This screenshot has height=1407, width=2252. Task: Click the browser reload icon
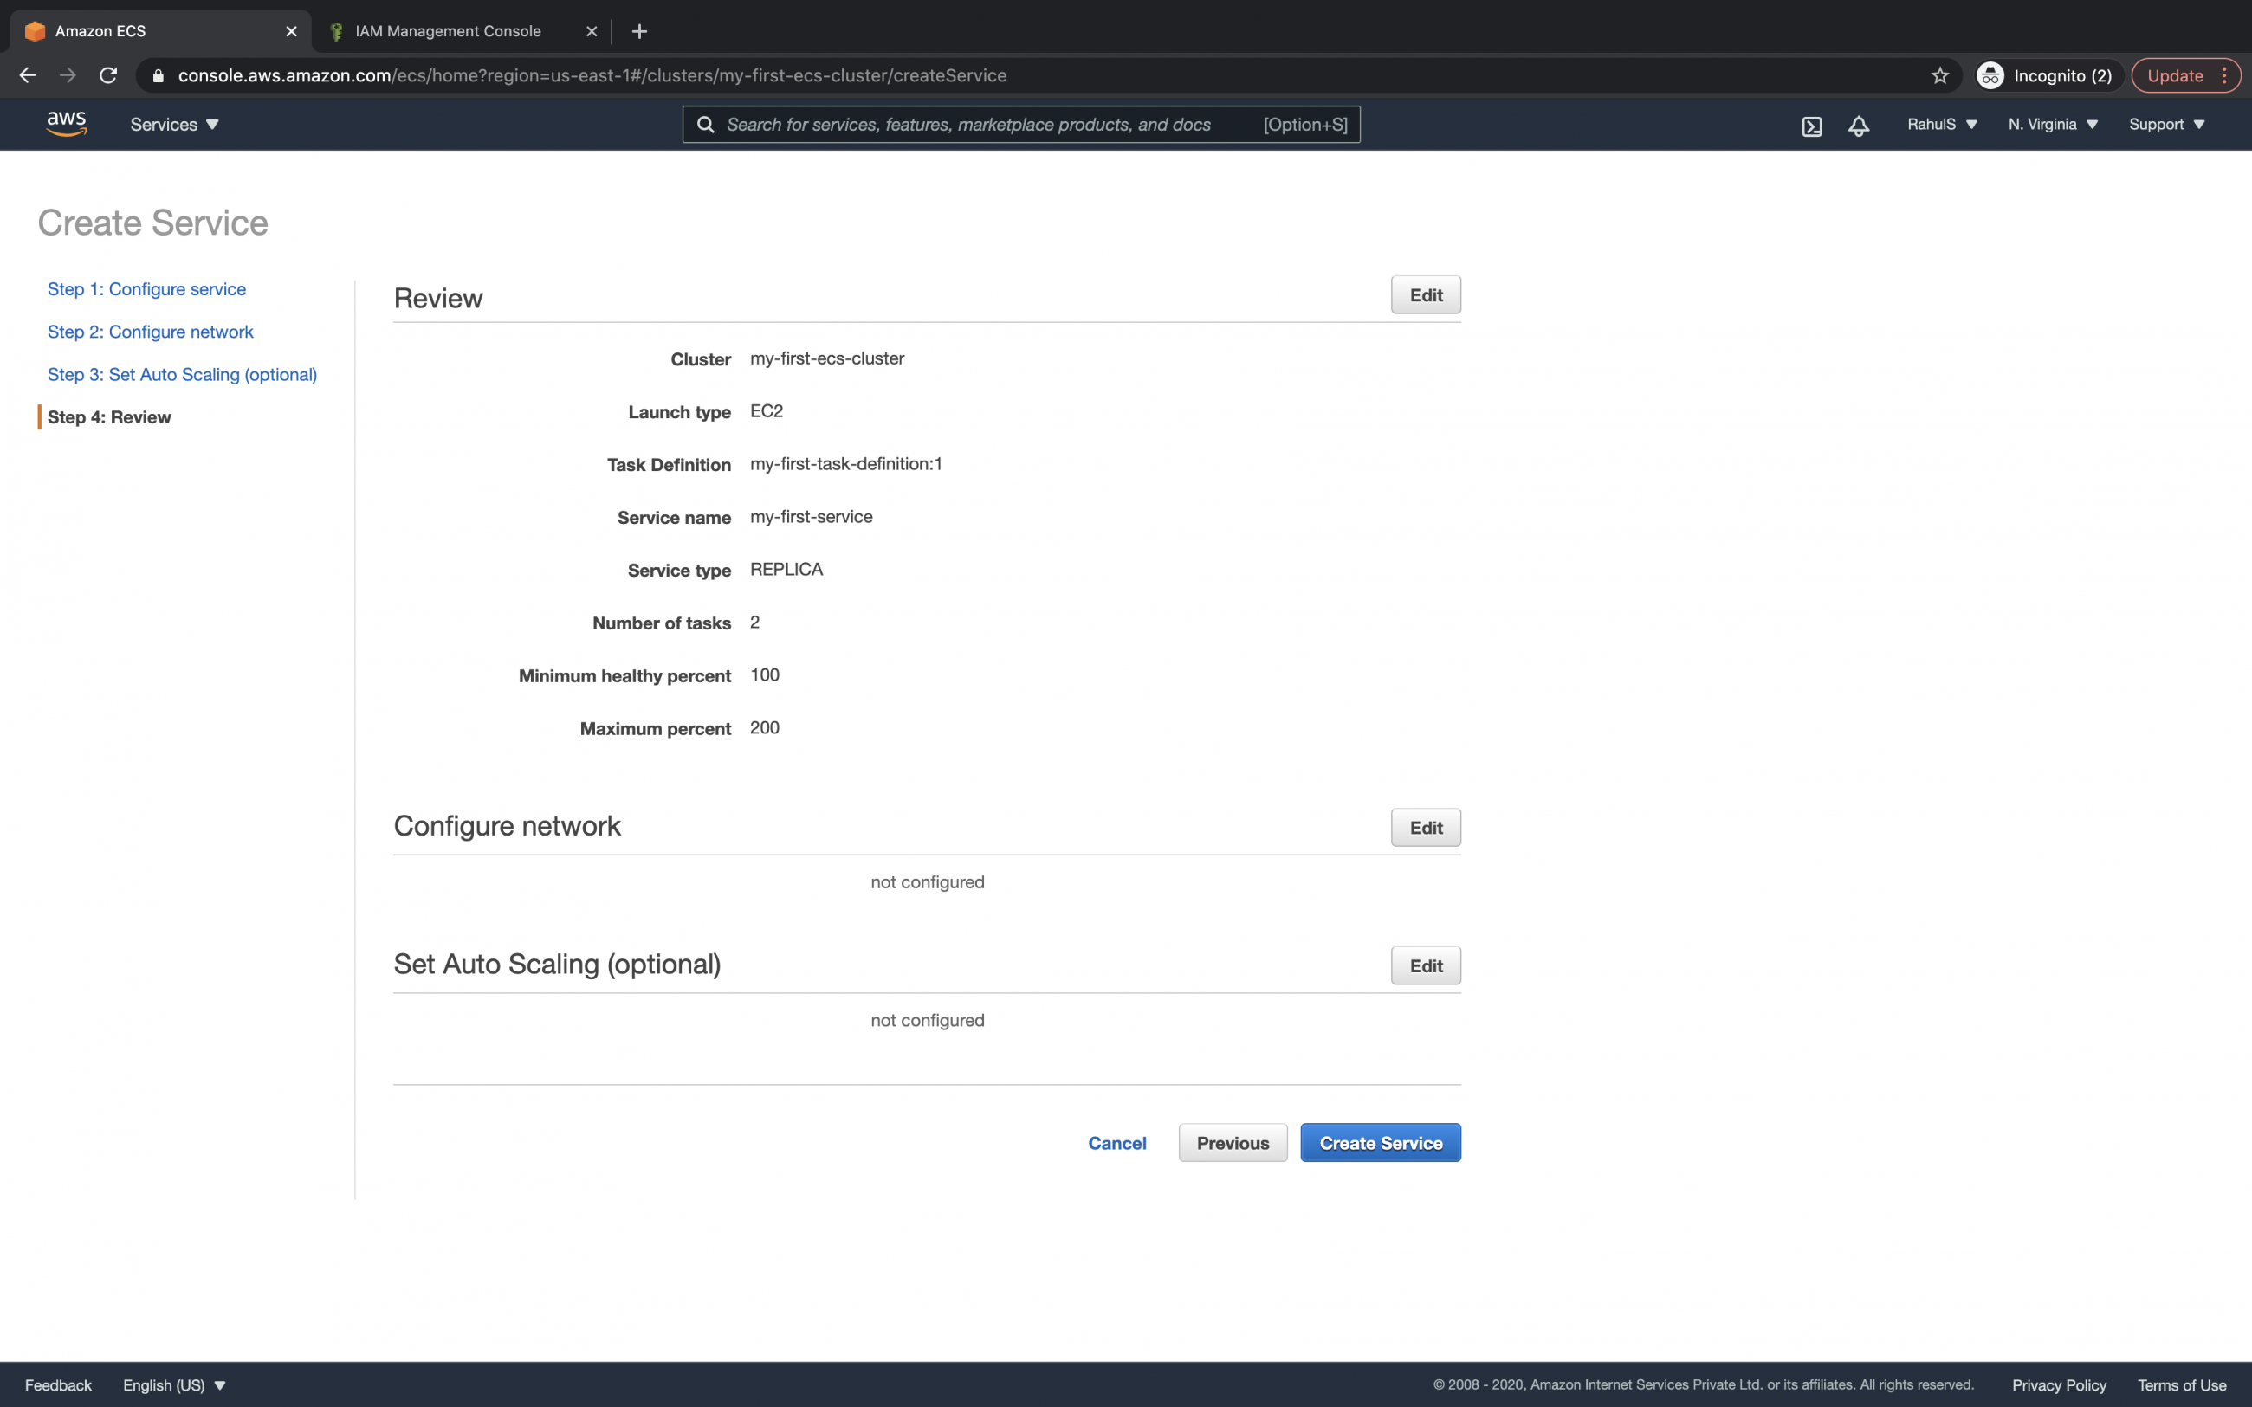[x=108, y=75]
